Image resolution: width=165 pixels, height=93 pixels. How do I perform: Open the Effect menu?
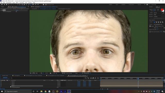coord(17,3)
